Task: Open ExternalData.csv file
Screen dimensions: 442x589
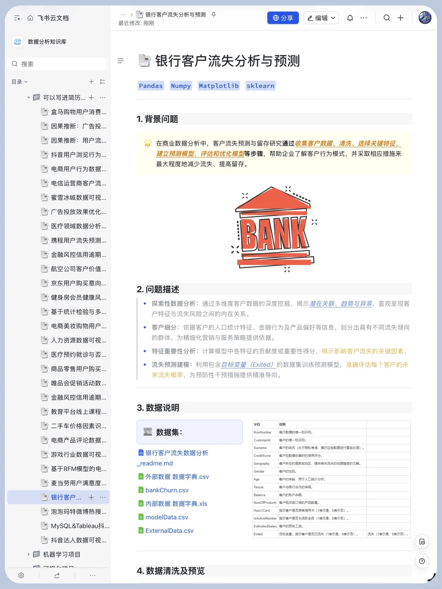Action: click(x=166, y=531)
